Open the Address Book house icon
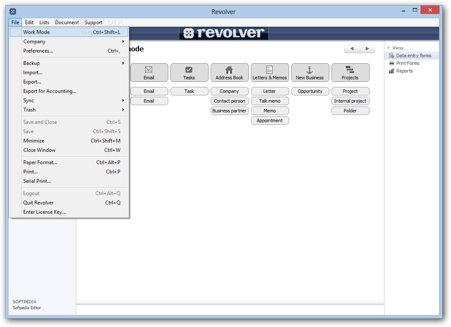The image size is (451, 327). pyautogui.click(x=230, y=73)
